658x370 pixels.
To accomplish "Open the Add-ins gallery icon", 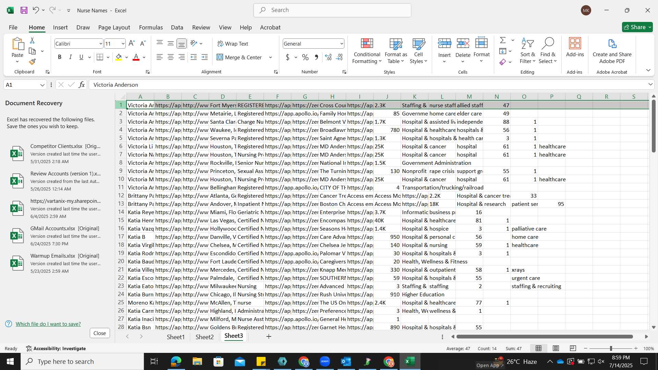I will click(575, 47).
